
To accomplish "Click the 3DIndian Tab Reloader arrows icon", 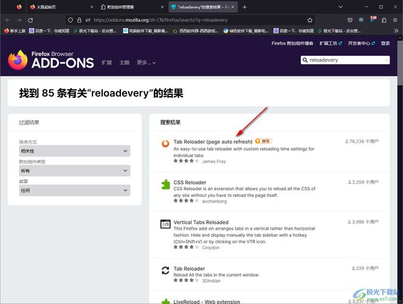I will [165, 271].
